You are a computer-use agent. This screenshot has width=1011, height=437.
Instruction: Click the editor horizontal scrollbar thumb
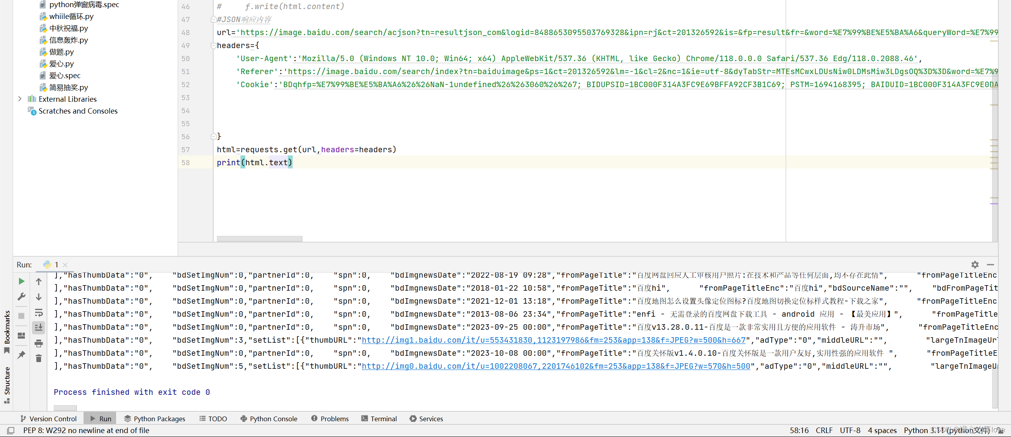pyautogui.click(x=259, y=239)
